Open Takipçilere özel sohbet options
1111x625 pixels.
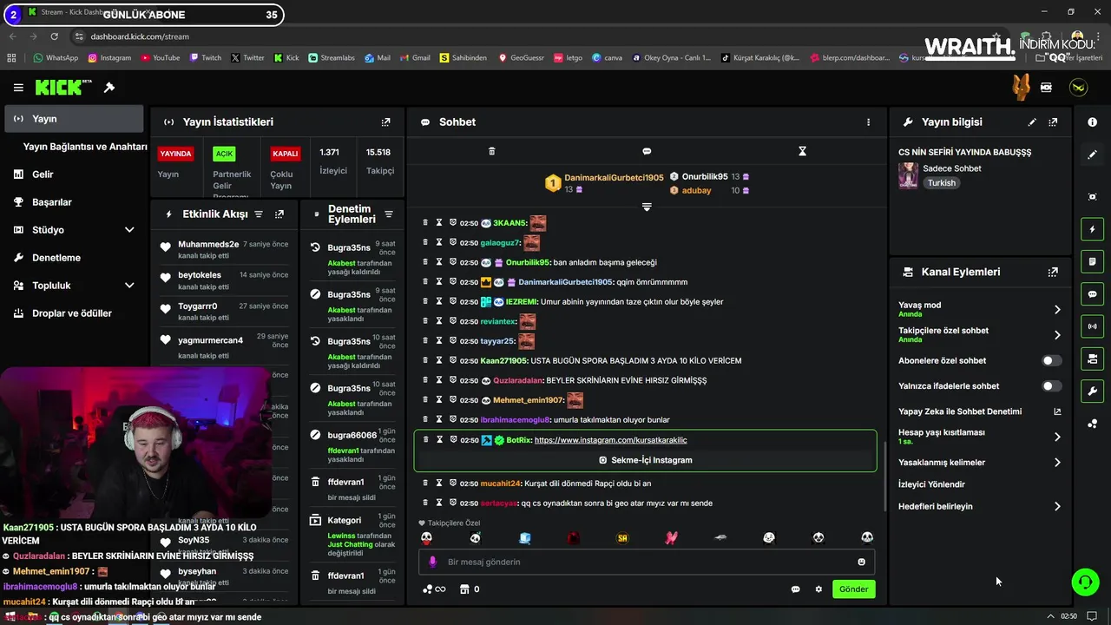[980, 334]
